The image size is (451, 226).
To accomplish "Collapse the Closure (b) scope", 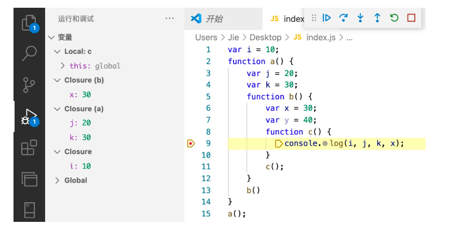I will tap(57, 80).
